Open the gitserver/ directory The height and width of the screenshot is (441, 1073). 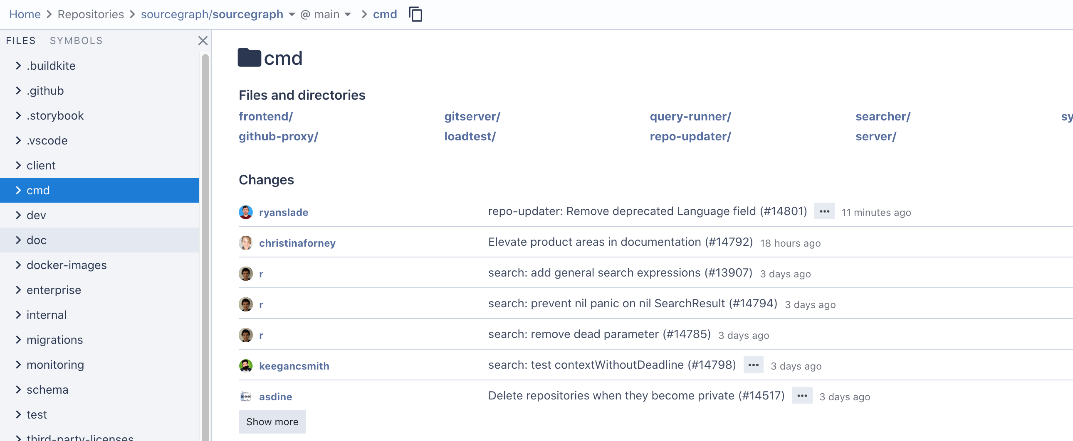pyautogui.click(x=472, y=117)
